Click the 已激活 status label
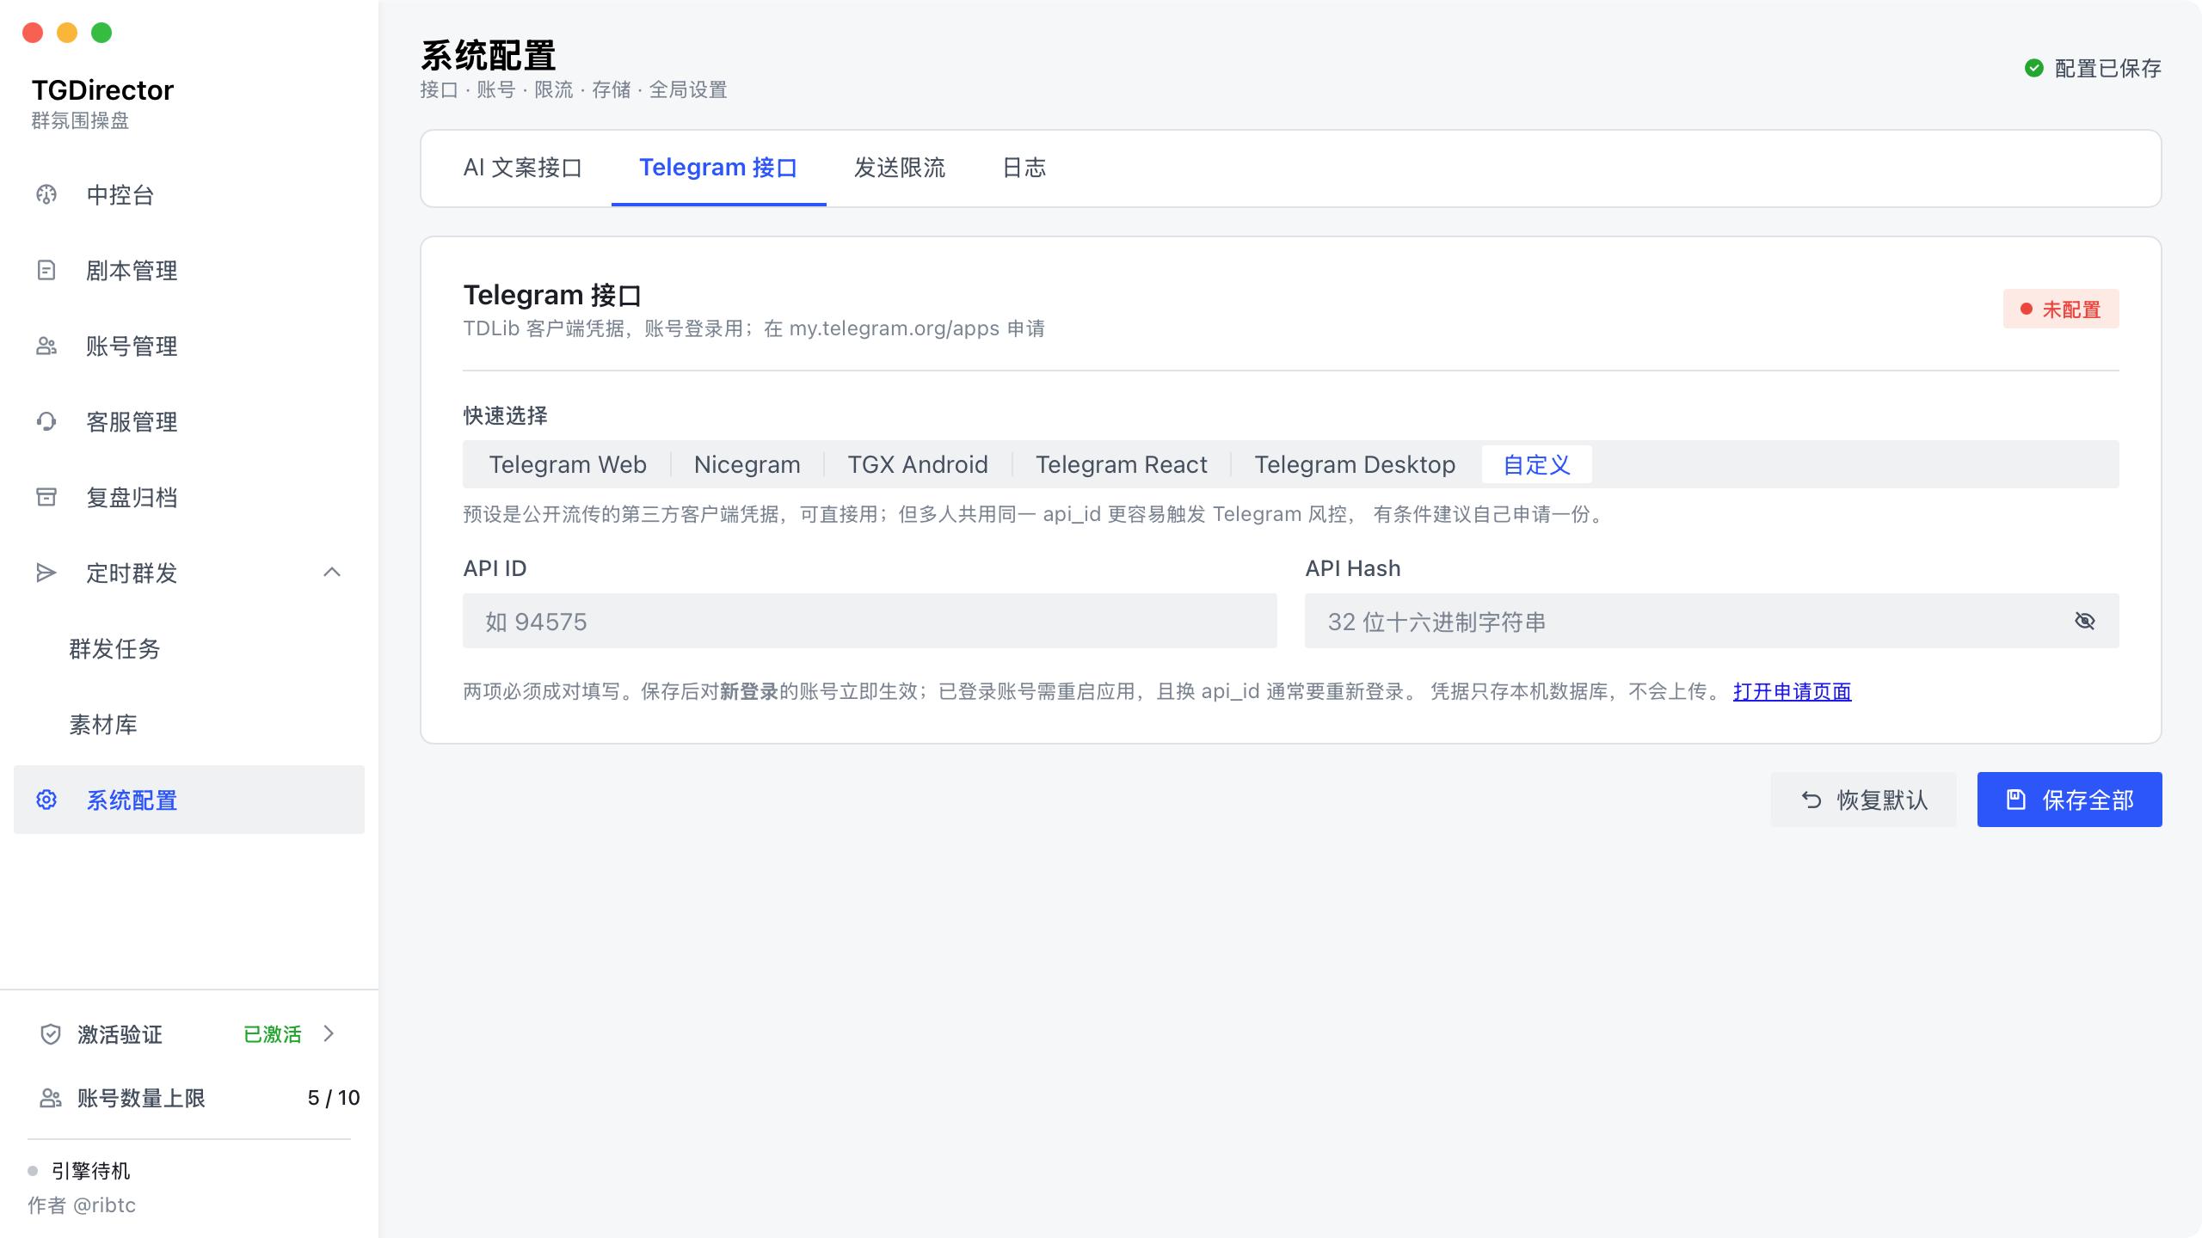Screen dimensions: 2202x1238 [x=273, y=1034]
